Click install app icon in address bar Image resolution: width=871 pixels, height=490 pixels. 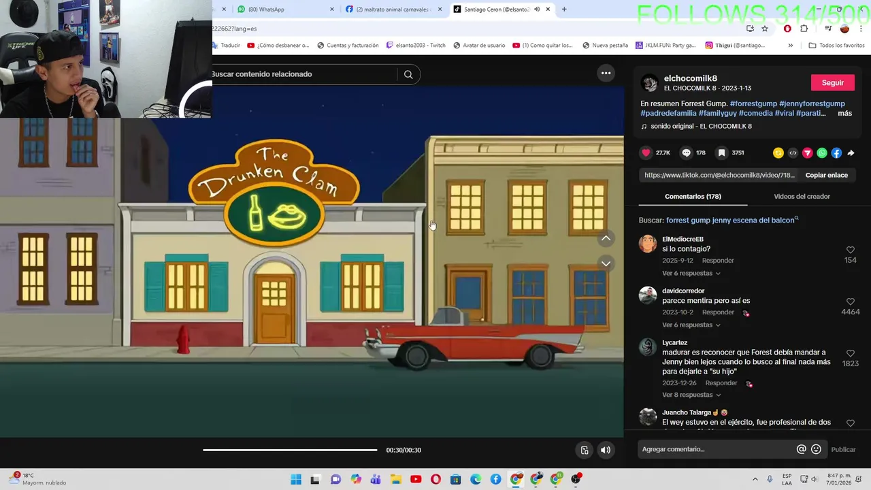pyautogui.click(x=750, y=29)
